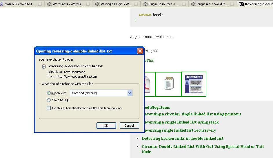
Task: Close the WordPress › WordPr... tab
Action: (x=88, y=4)
